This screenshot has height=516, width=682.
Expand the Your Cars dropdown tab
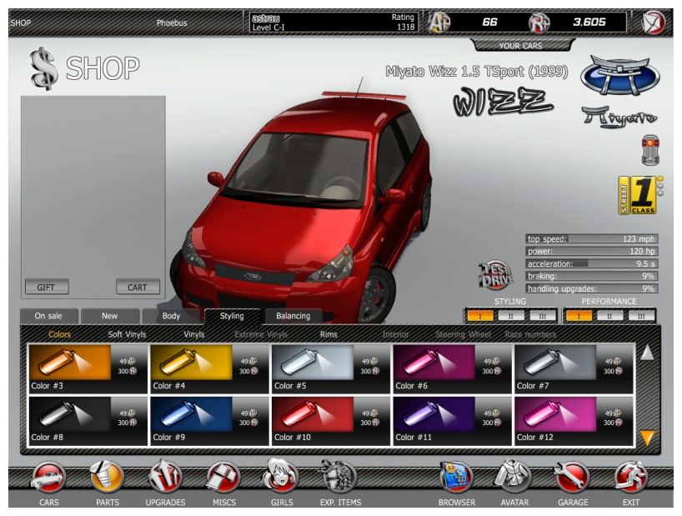[x=521, y=45]
